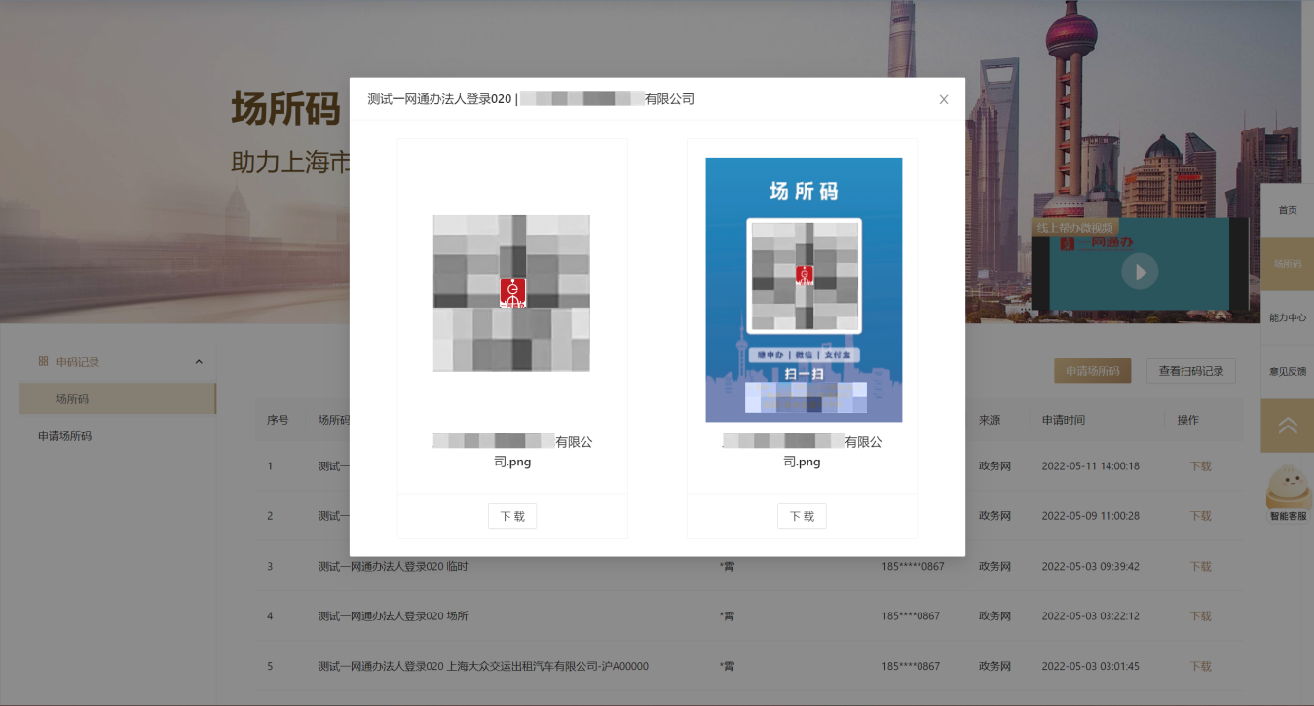Click the 申码记录 grid icon in sidebar
The width and height of the screenshot is (1314, 706).
43,362
